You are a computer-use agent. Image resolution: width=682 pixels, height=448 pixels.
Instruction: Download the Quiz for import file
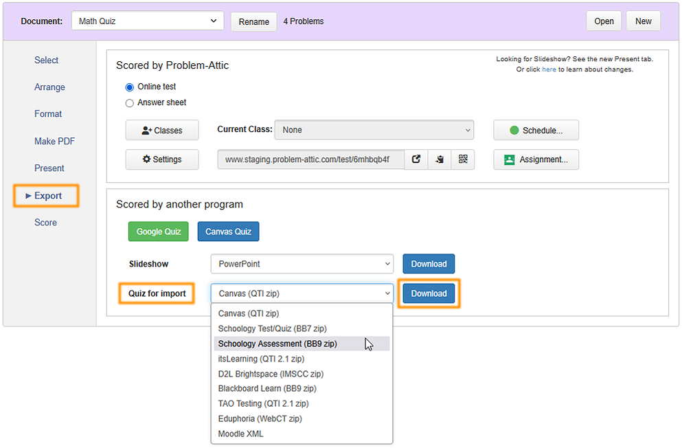pos(429,293)
